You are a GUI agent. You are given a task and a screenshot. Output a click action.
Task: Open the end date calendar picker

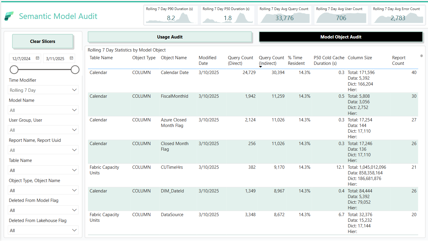[x=71, y=58]
